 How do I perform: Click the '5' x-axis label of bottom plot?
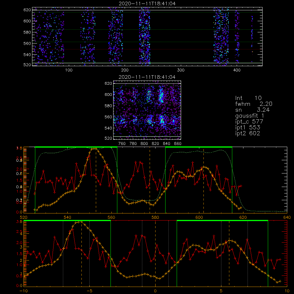pos(221,291)
